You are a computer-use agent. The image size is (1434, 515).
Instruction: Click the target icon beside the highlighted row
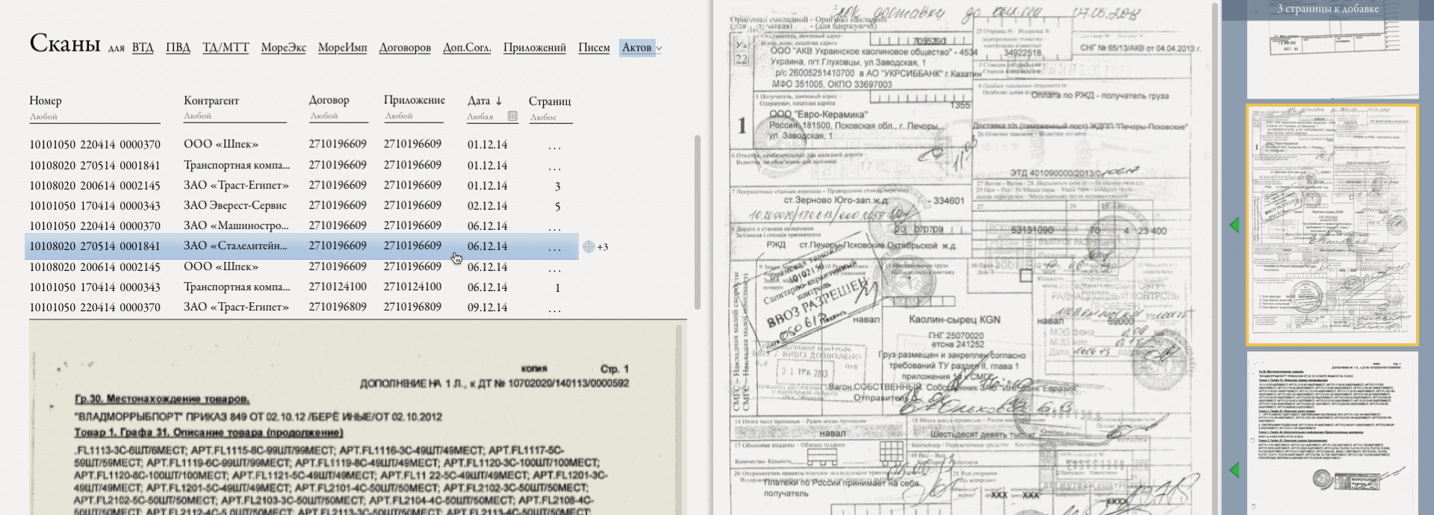589,247
